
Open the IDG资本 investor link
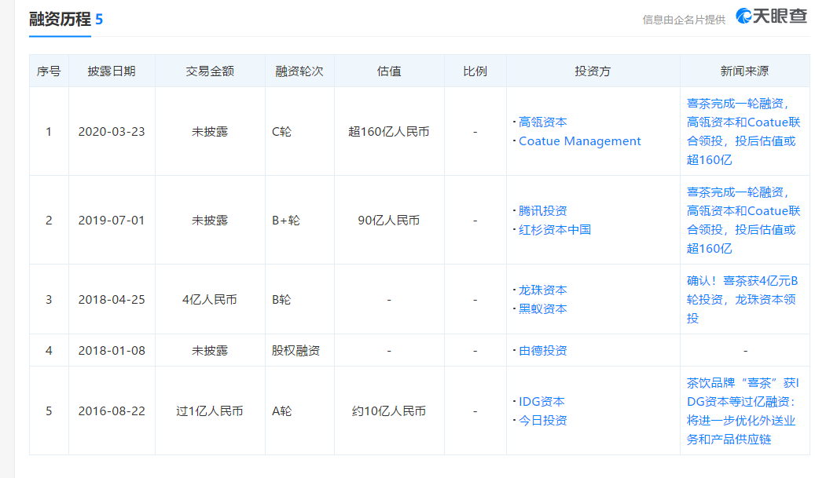[541, 402]
